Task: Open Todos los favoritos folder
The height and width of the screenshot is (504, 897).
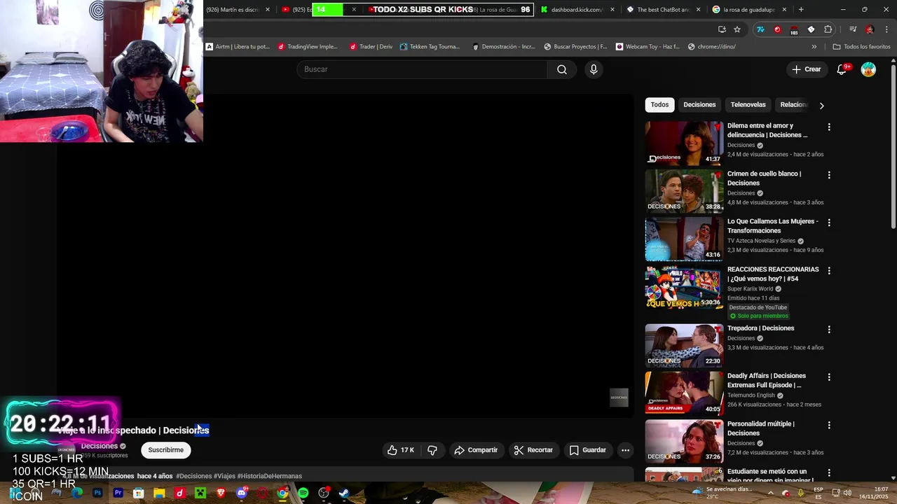Action: 861,47
